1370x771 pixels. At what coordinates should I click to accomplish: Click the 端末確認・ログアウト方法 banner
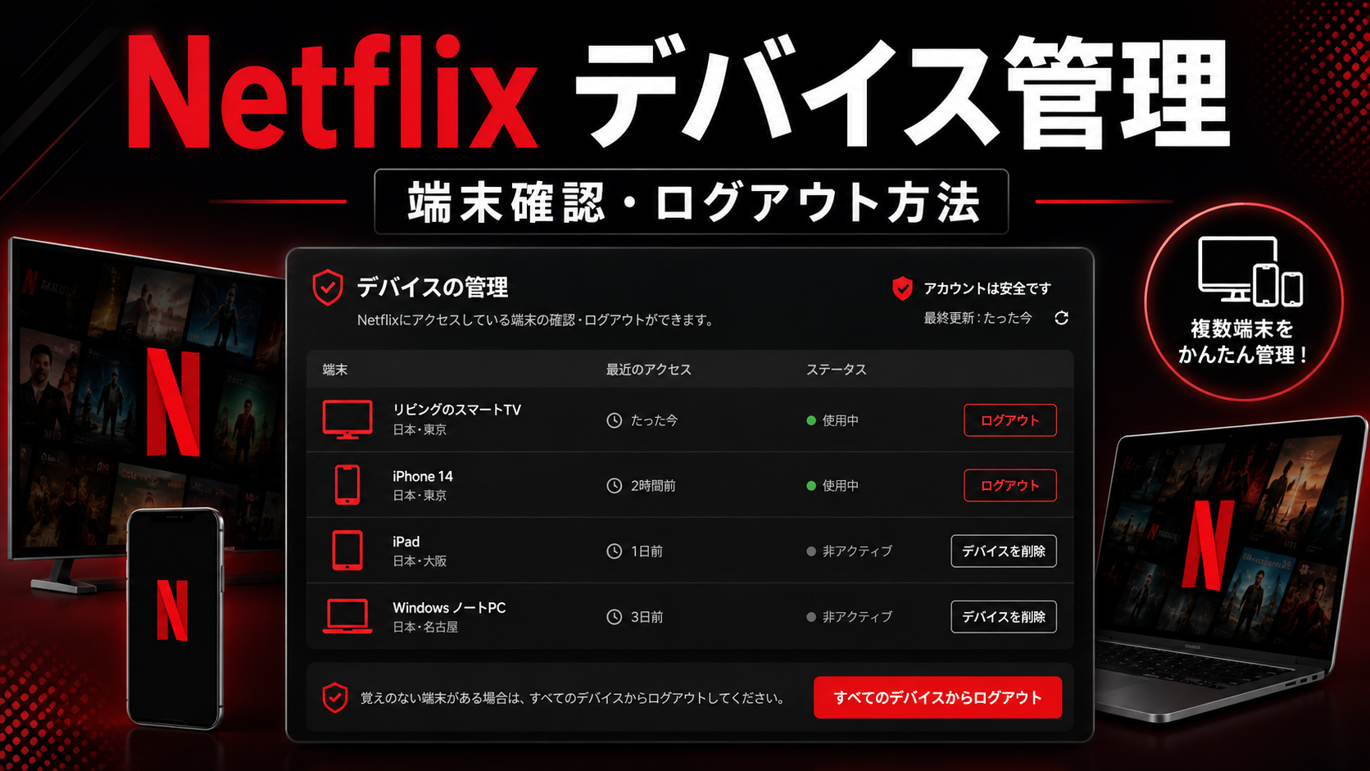point(692,202)
